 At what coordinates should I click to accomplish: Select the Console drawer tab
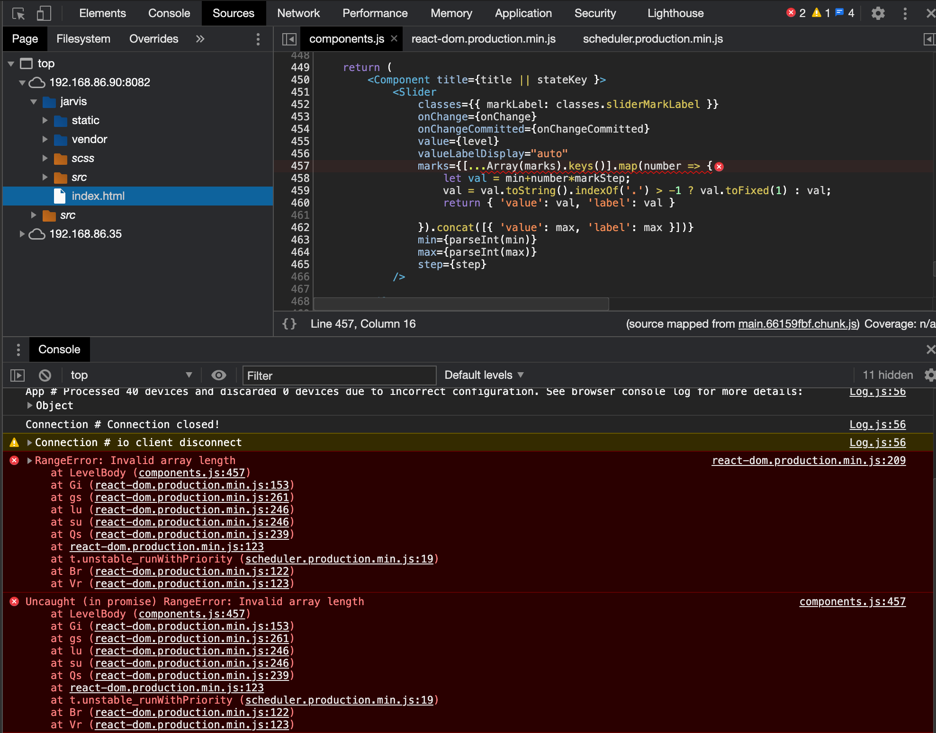59,349
